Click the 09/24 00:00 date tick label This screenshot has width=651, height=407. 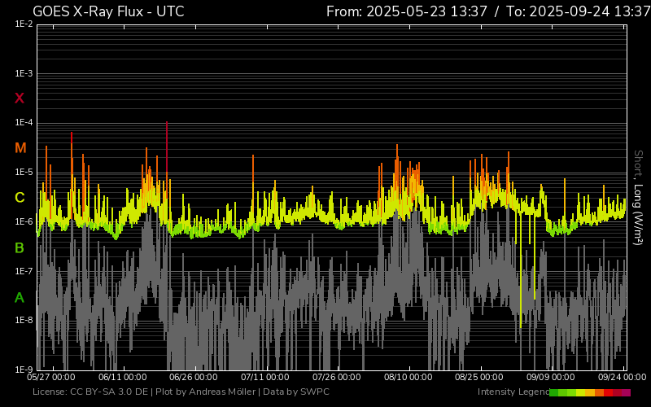623,378
